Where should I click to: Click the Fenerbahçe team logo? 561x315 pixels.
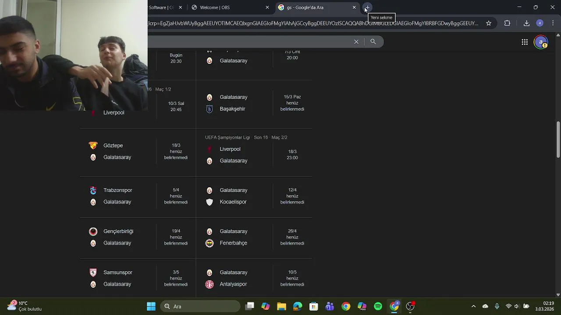pyautogui.click(x=209, y=243)
